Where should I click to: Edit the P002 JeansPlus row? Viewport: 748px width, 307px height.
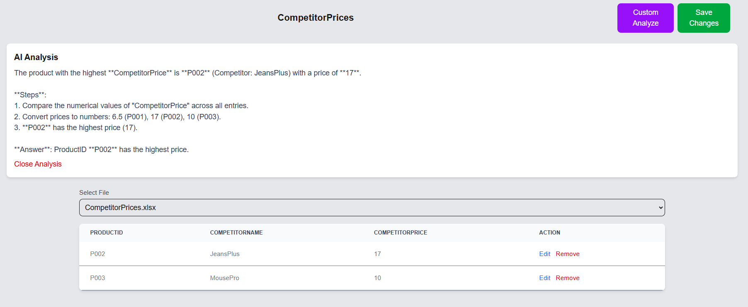pos(544,254)
